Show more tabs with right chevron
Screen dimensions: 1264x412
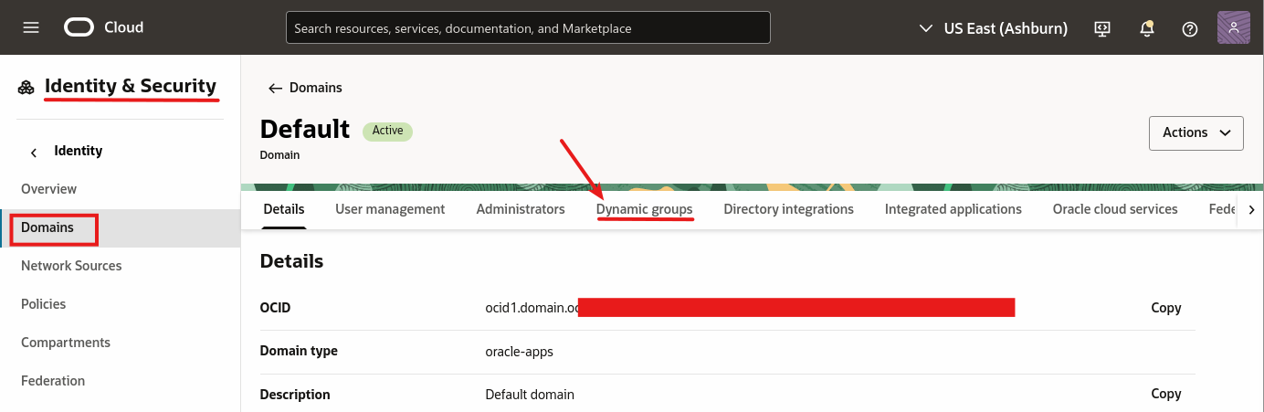click(x=1251, y=210)
